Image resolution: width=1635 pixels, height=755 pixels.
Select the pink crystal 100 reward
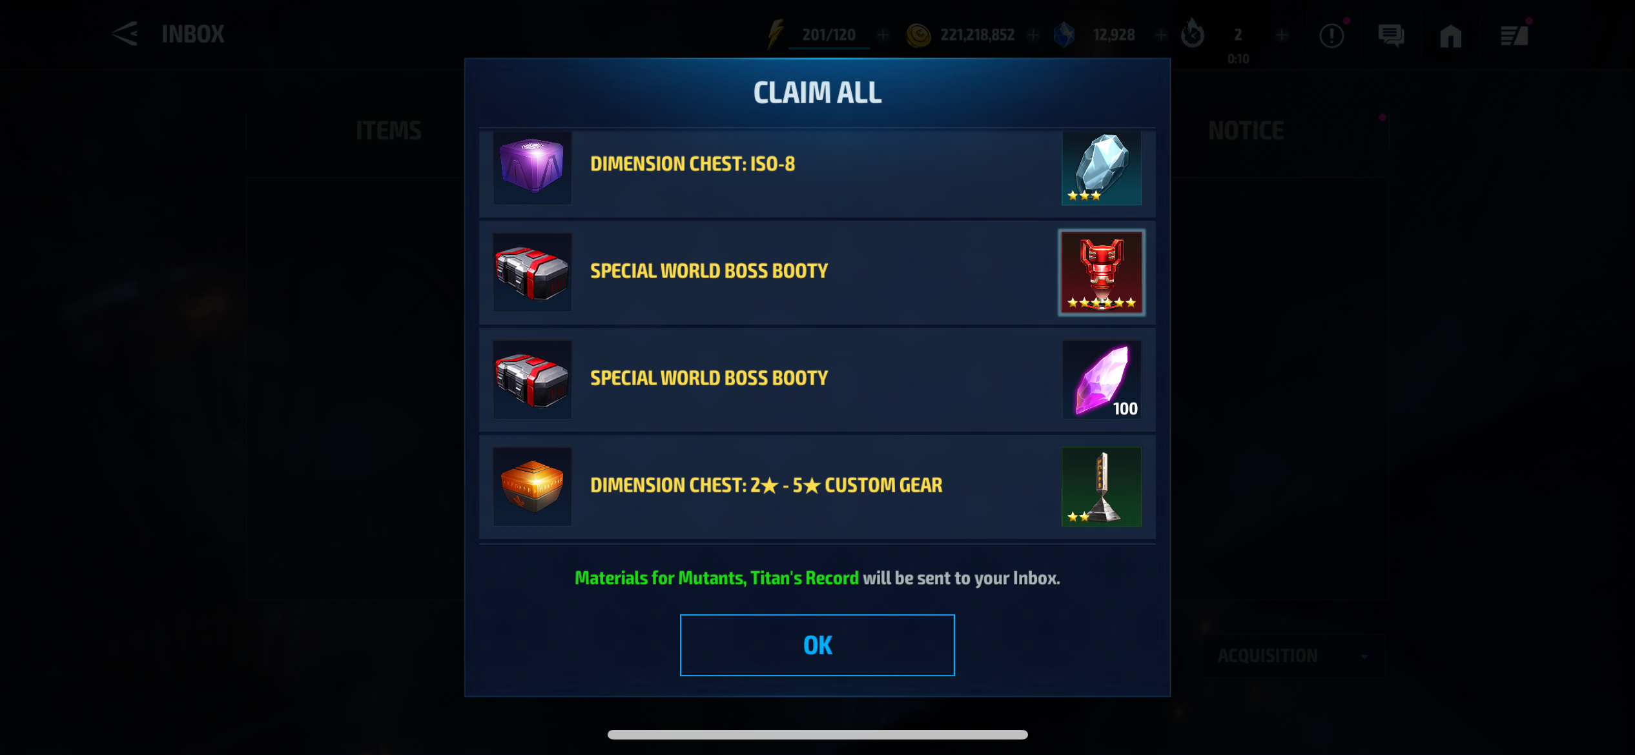click(x=1102, y=379)
